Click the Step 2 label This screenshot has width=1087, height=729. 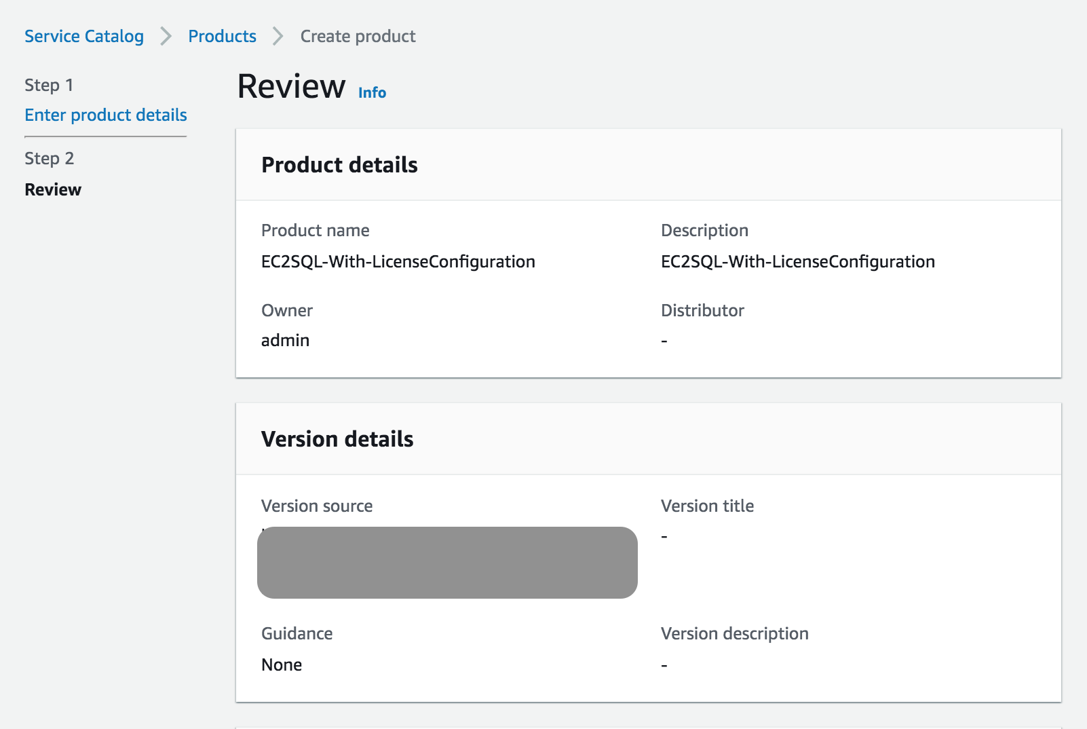click(x=49, y=158)
